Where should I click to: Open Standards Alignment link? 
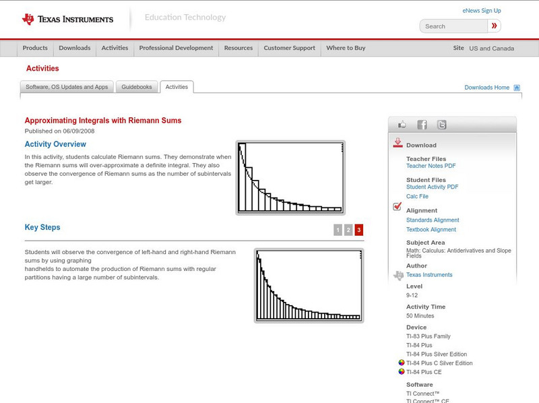coord(433,220)
